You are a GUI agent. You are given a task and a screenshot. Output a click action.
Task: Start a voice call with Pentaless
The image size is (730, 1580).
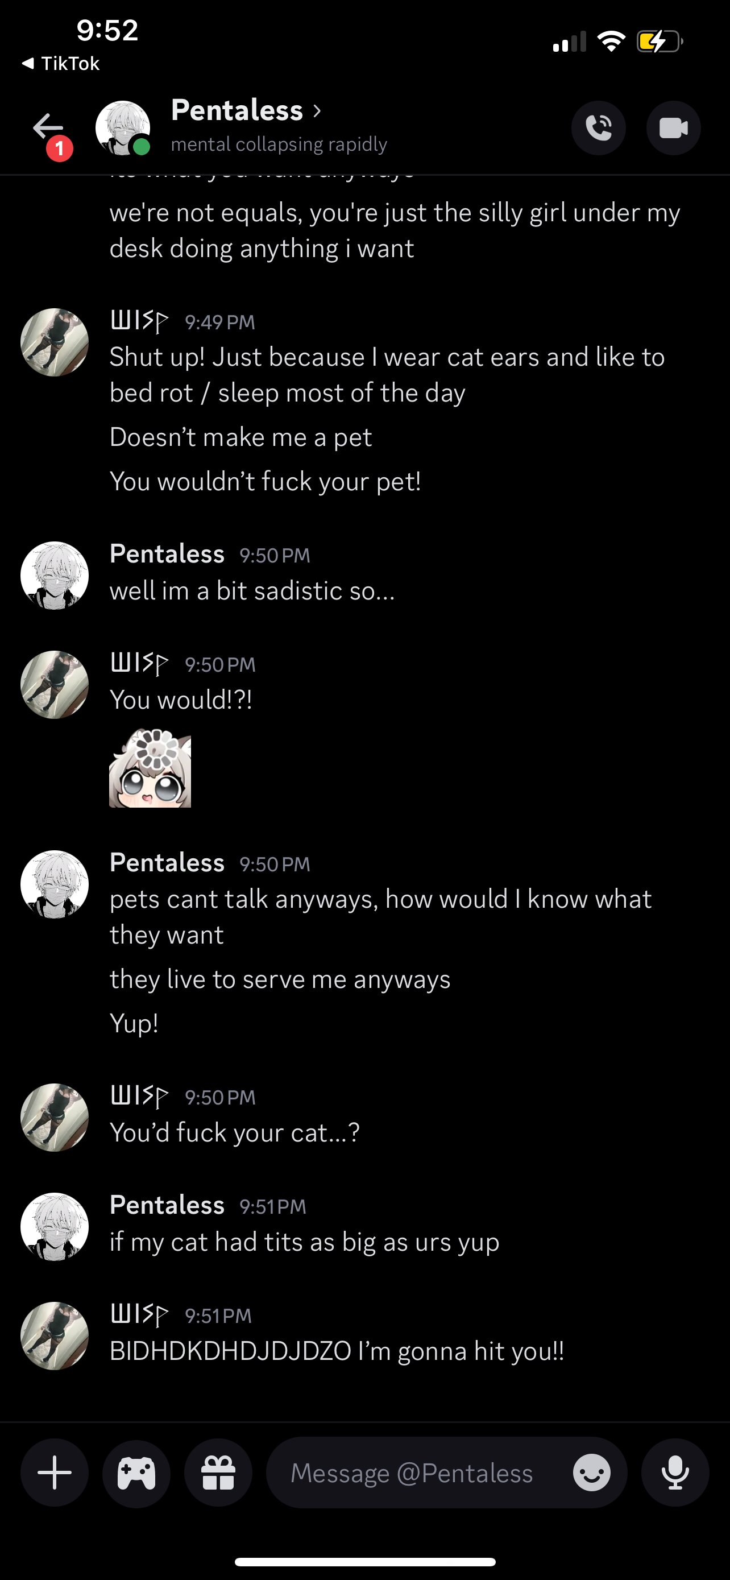598,127
